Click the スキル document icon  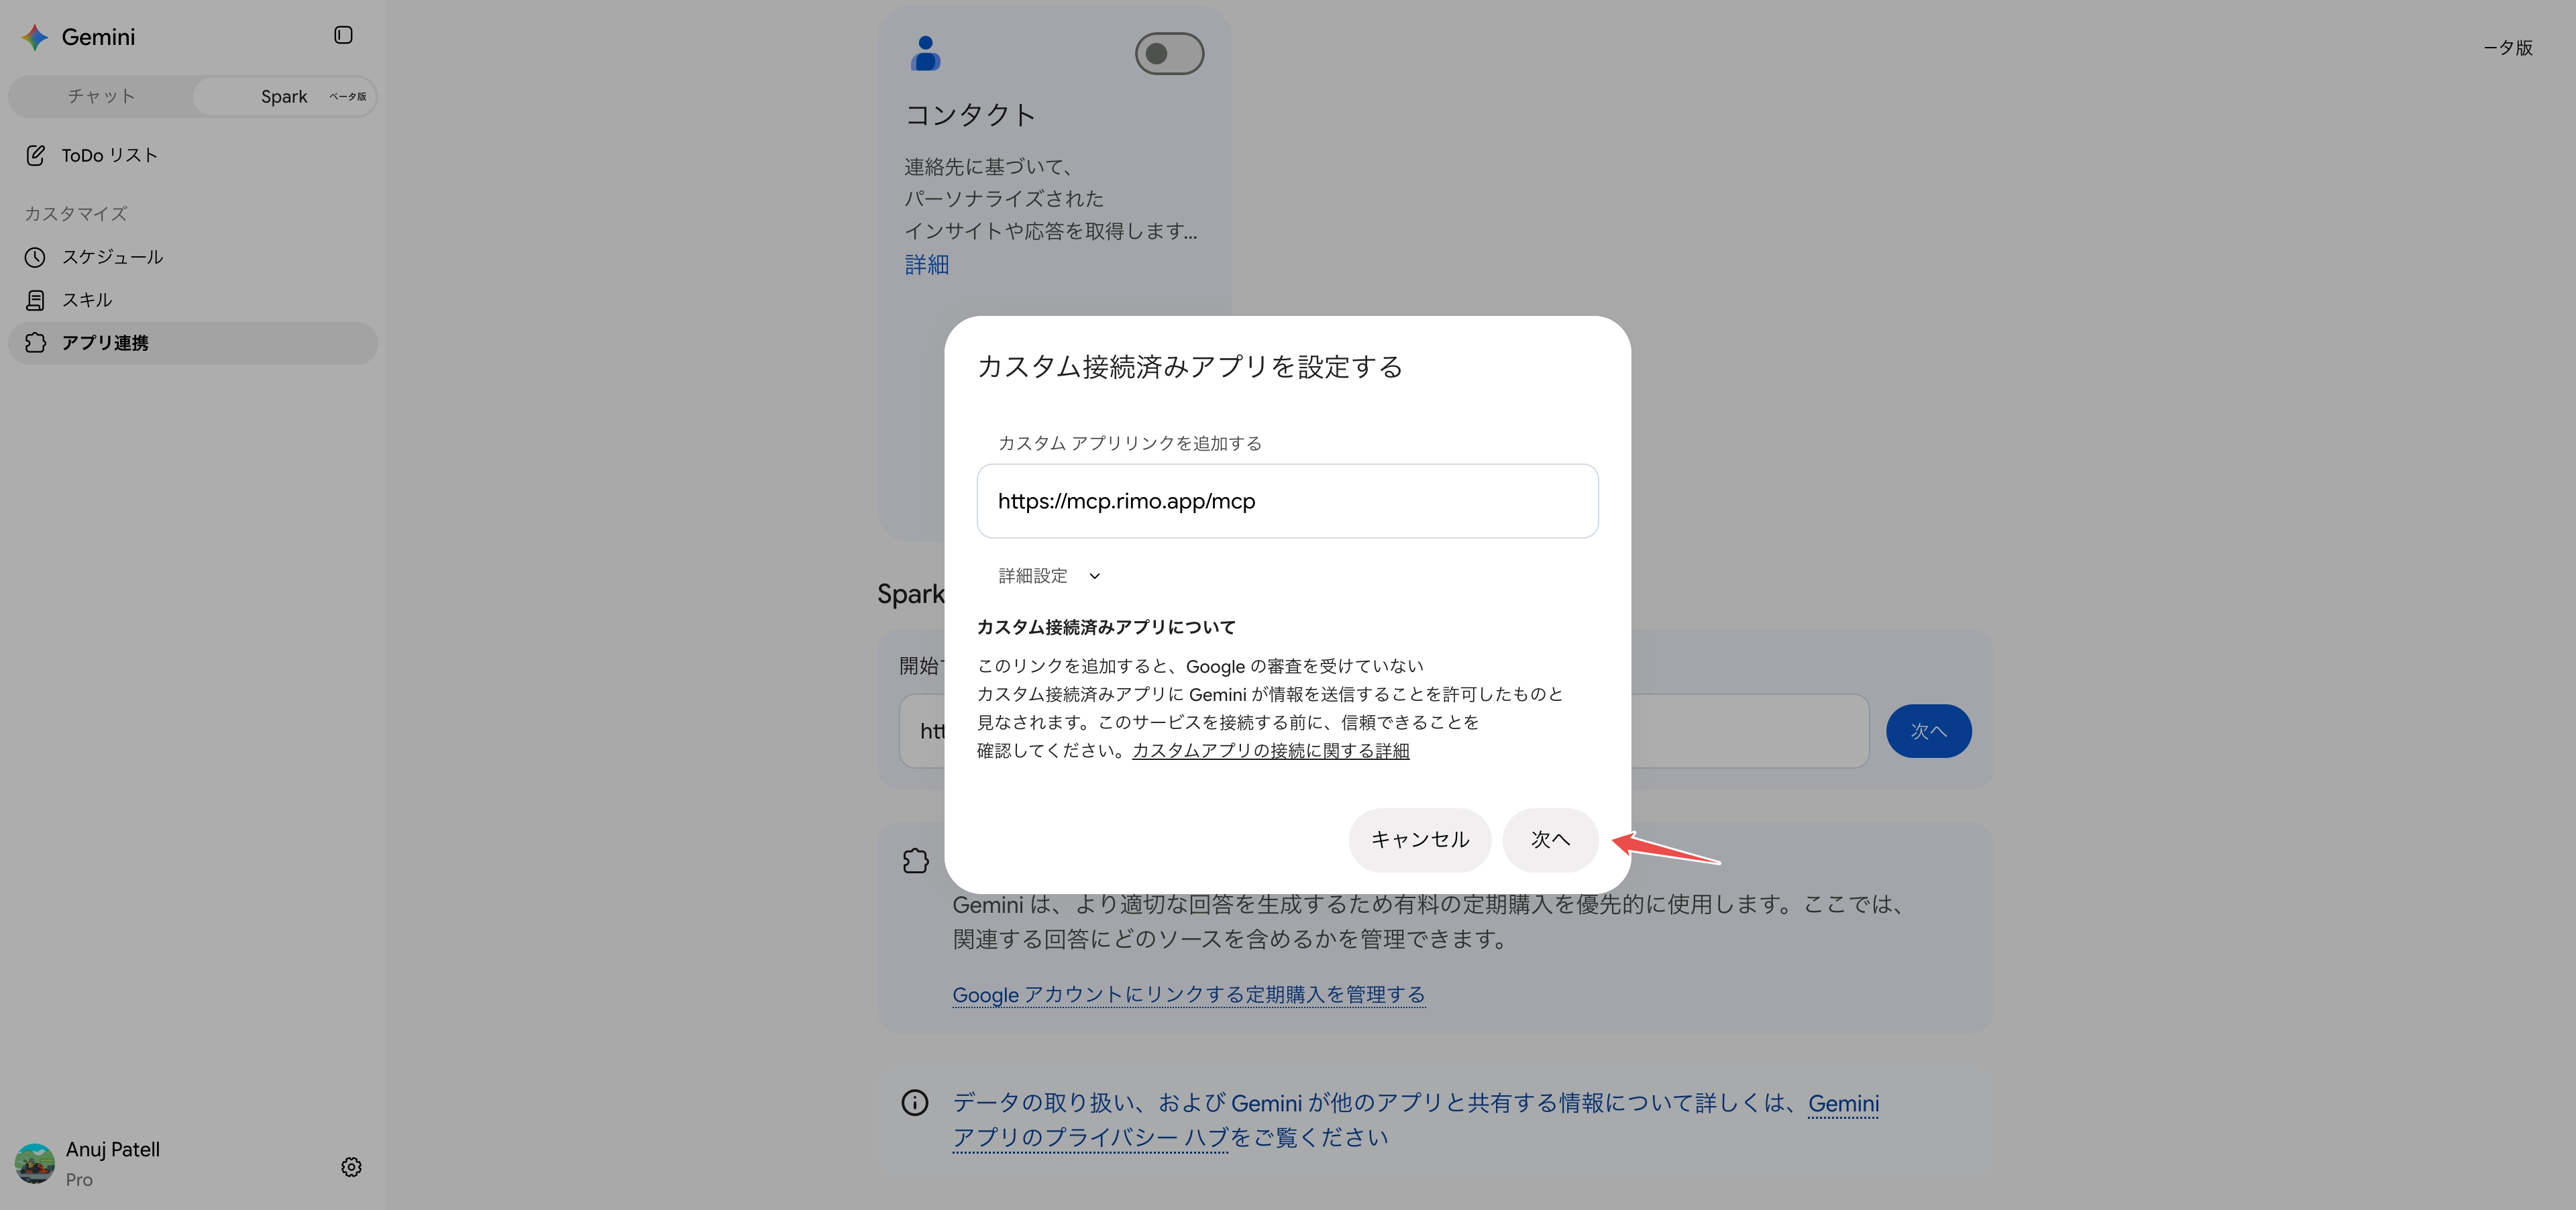(x=35, y=300)
